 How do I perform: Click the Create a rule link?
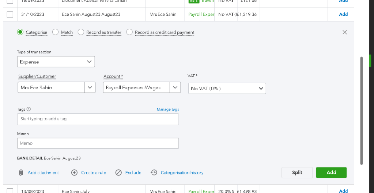[x=94, y=173]
